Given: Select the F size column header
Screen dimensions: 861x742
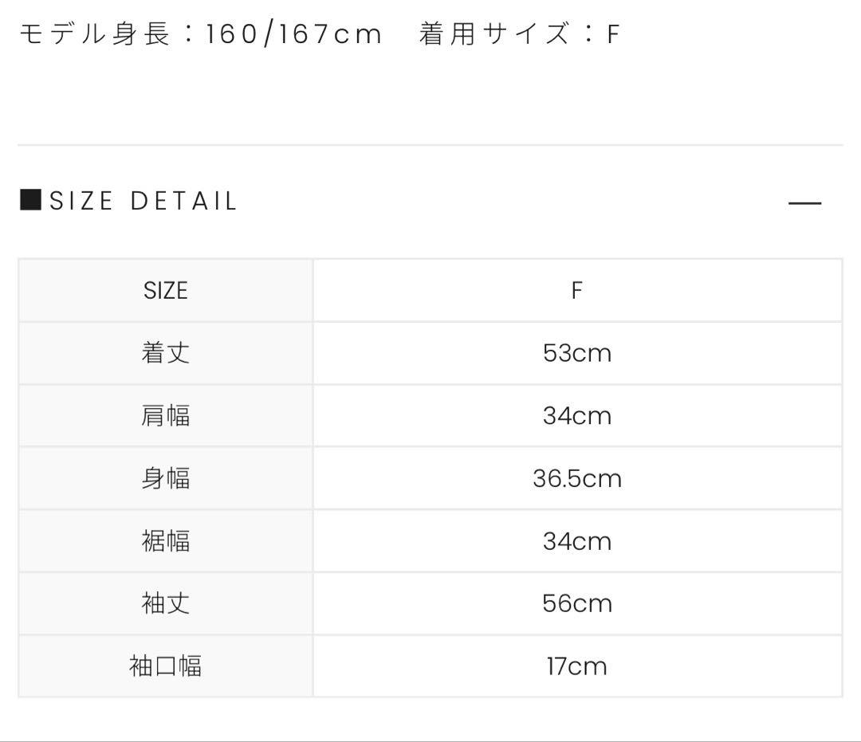Looking at the screenshot, I should click(x=576, y=290).
